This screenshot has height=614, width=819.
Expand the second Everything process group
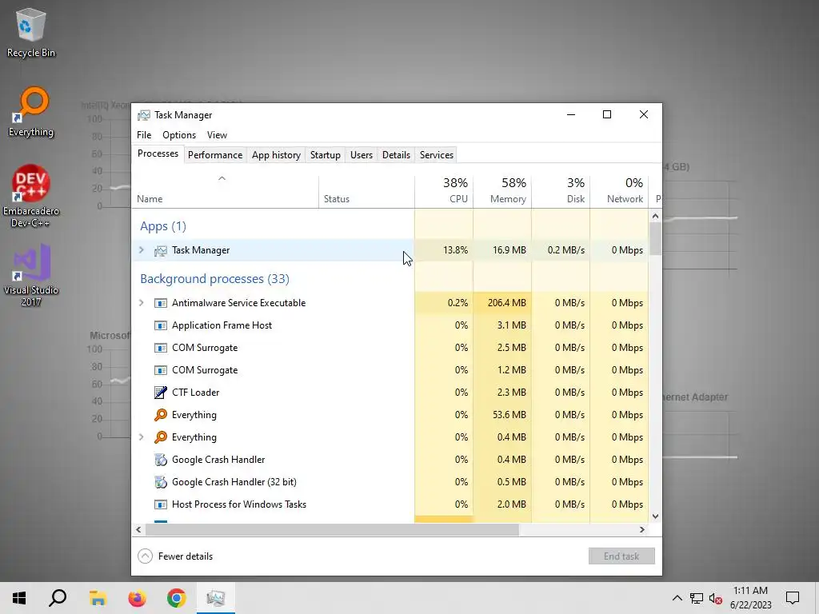click(142, 437)
